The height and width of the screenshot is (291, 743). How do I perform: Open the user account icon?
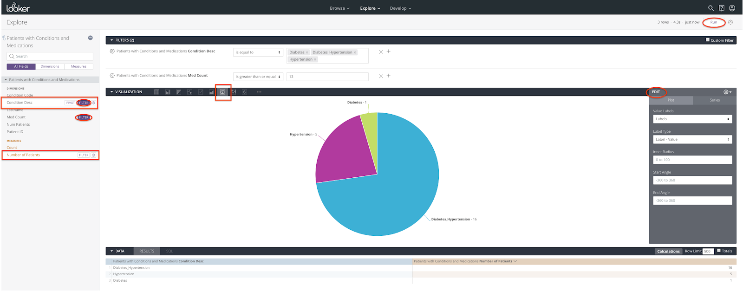click(732, 8)
